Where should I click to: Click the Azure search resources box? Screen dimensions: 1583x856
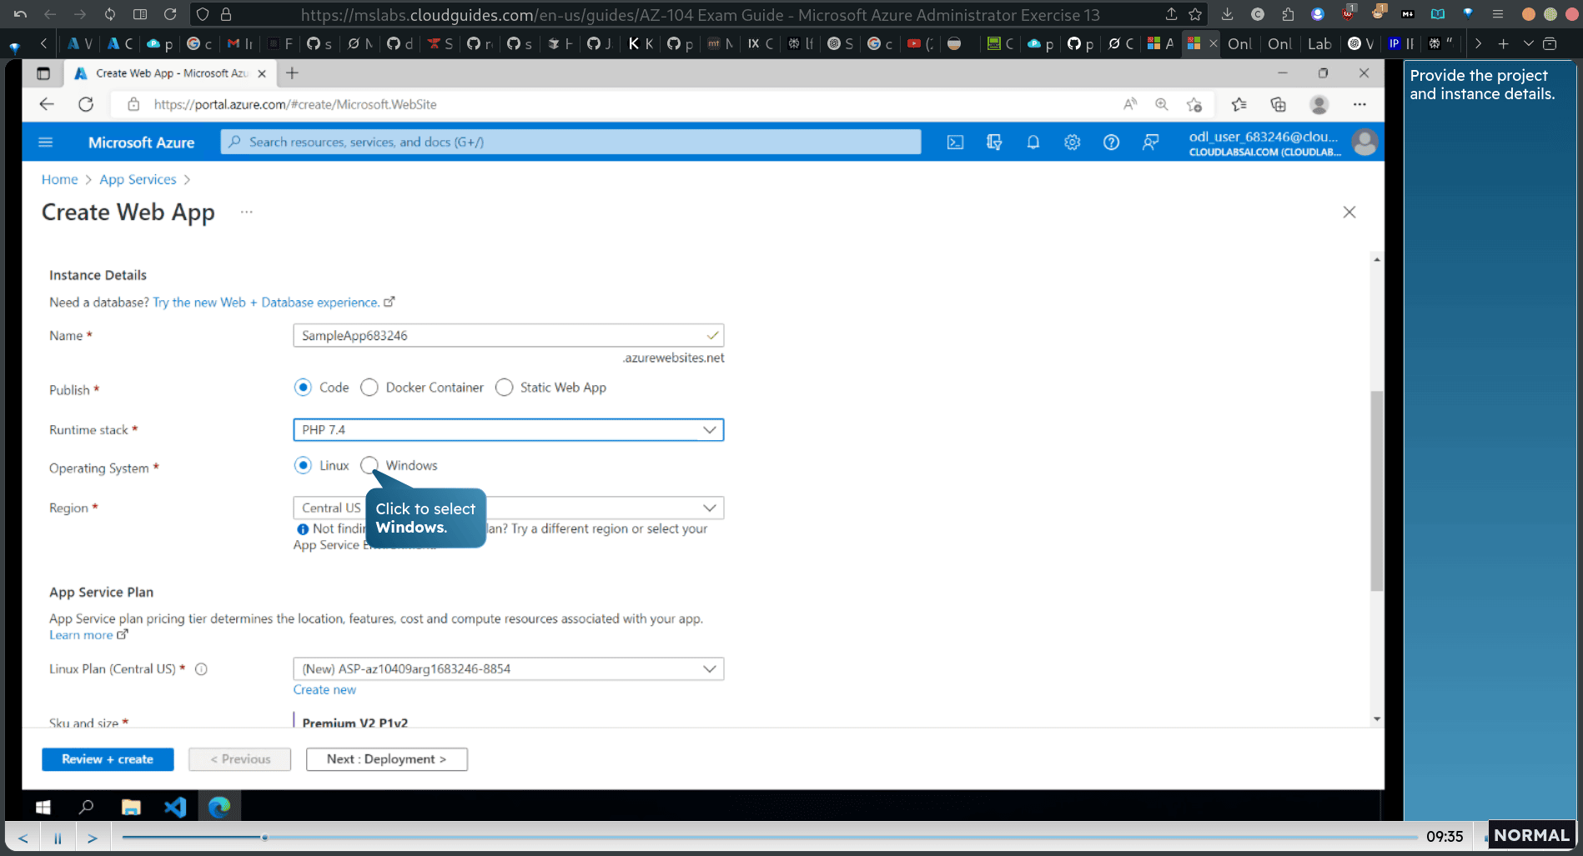click(570, 143)
